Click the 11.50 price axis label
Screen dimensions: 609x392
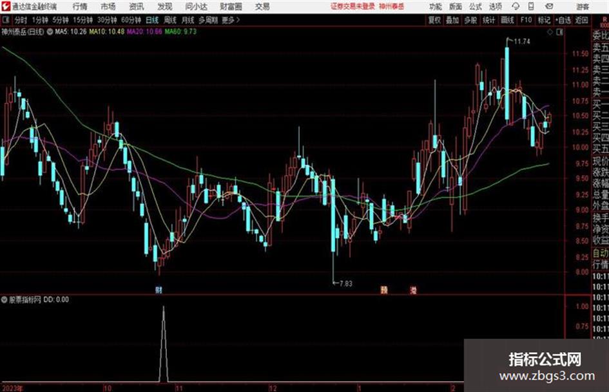pos(580,54)
